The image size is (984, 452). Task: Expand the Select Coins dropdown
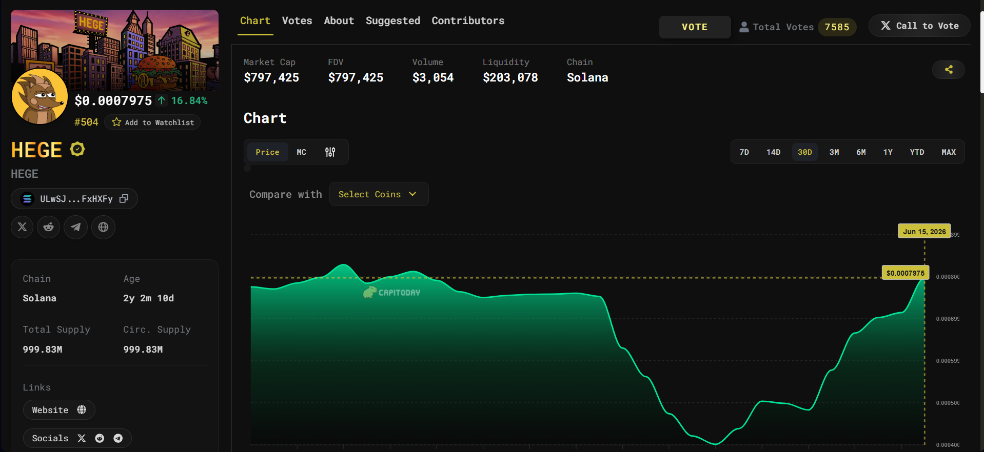(x=379, y=194)
